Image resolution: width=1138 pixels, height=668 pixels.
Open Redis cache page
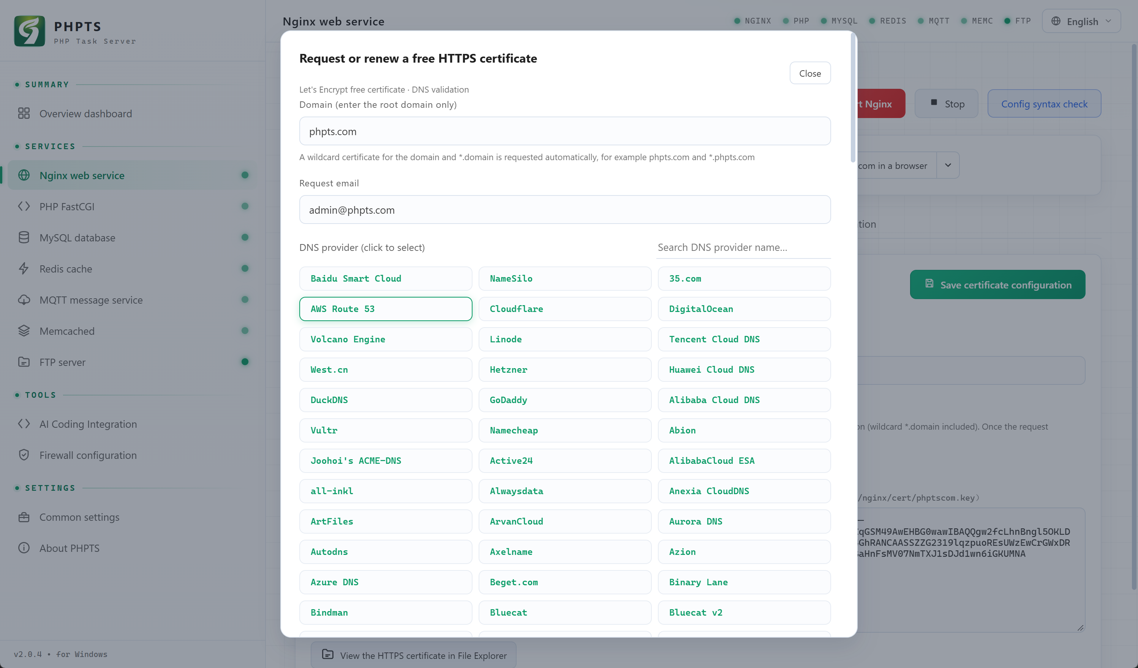tap(132, 269)
